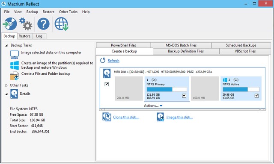Click the MBR Disk 1 drive icon
Image resolution: width=274 pixels, height=164 pixels.
[107, 73]
